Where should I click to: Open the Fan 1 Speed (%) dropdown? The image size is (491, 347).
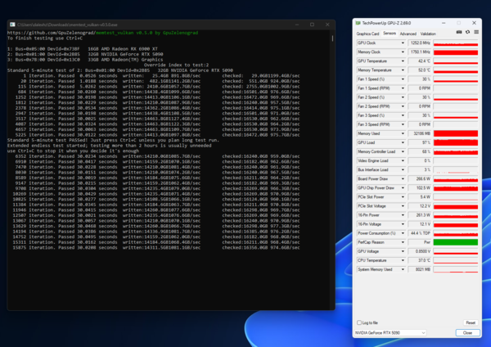coord(403,79)
